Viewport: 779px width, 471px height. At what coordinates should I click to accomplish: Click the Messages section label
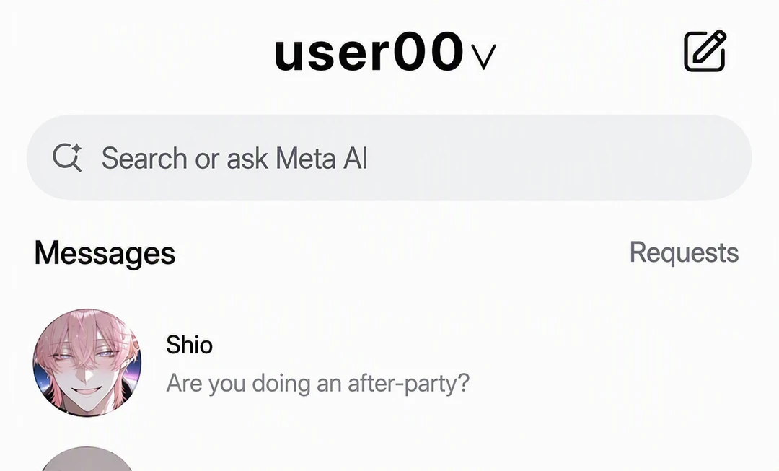click(x=105, y=253)
